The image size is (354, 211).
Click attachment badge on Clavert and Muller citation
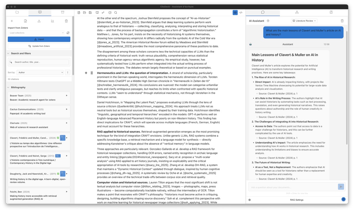63,138
